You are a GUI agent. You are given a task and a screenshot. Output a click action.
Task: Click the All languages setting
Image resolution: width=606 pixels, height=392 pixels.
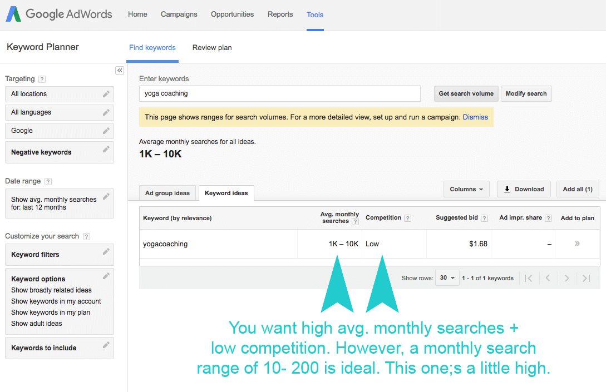(60, 112)
